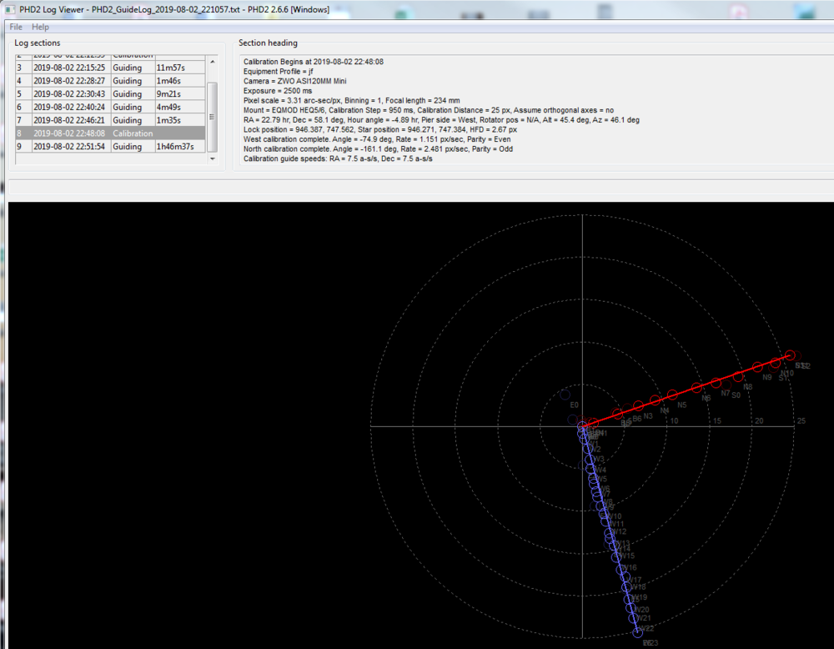This screenshot has height=649, width=834.
Task: Click the 'Calibration Begins at 2019-08-02 22:48:08' line
Action: (x=314, y=62)
